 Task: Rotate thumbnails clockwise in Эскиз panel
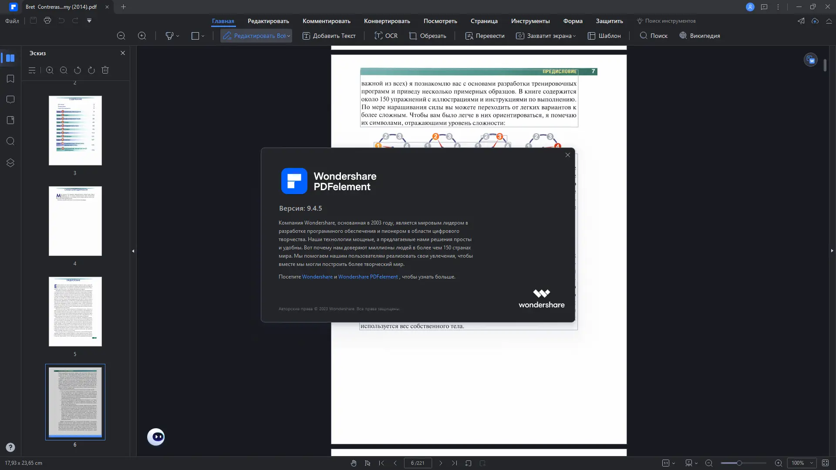pos(91,70)
